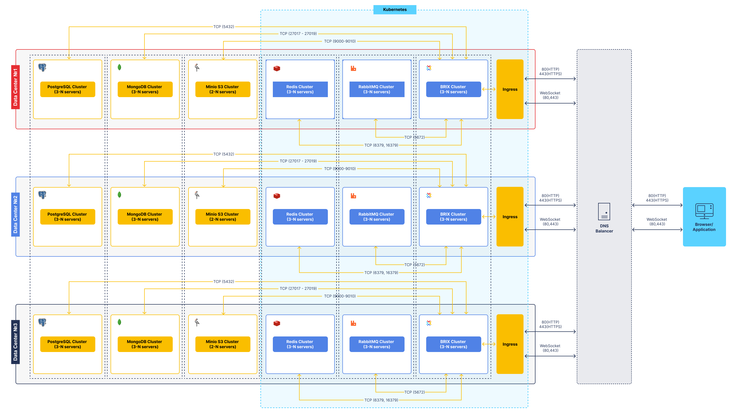Click the Redis cube icon in Data Center №1
738x417 pixels.
tap(277, 69)
